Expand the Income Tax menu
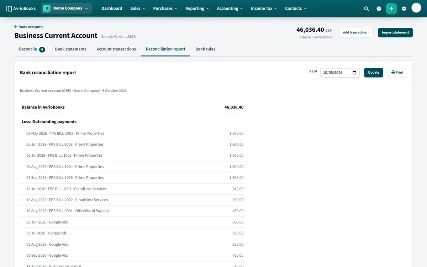 pos(264,9)
